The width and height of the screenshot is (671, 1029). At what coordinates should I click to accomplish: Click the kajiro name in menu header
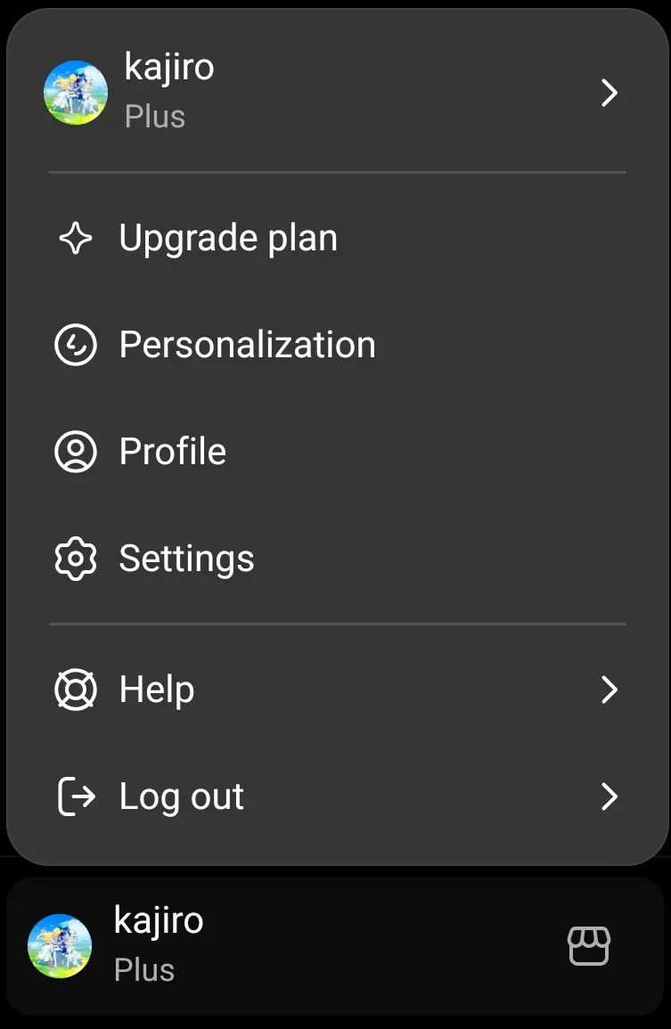(x=169, y=69)
